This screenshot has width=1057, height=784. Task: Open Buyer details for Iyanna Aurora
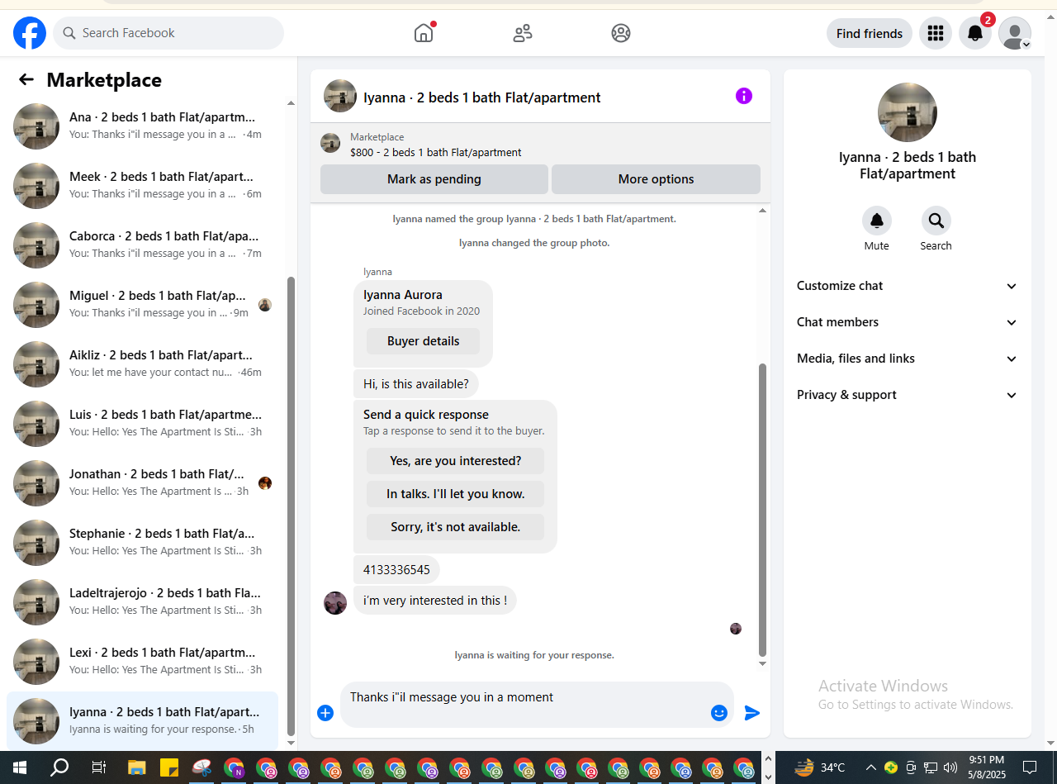(x=423, y=341)
